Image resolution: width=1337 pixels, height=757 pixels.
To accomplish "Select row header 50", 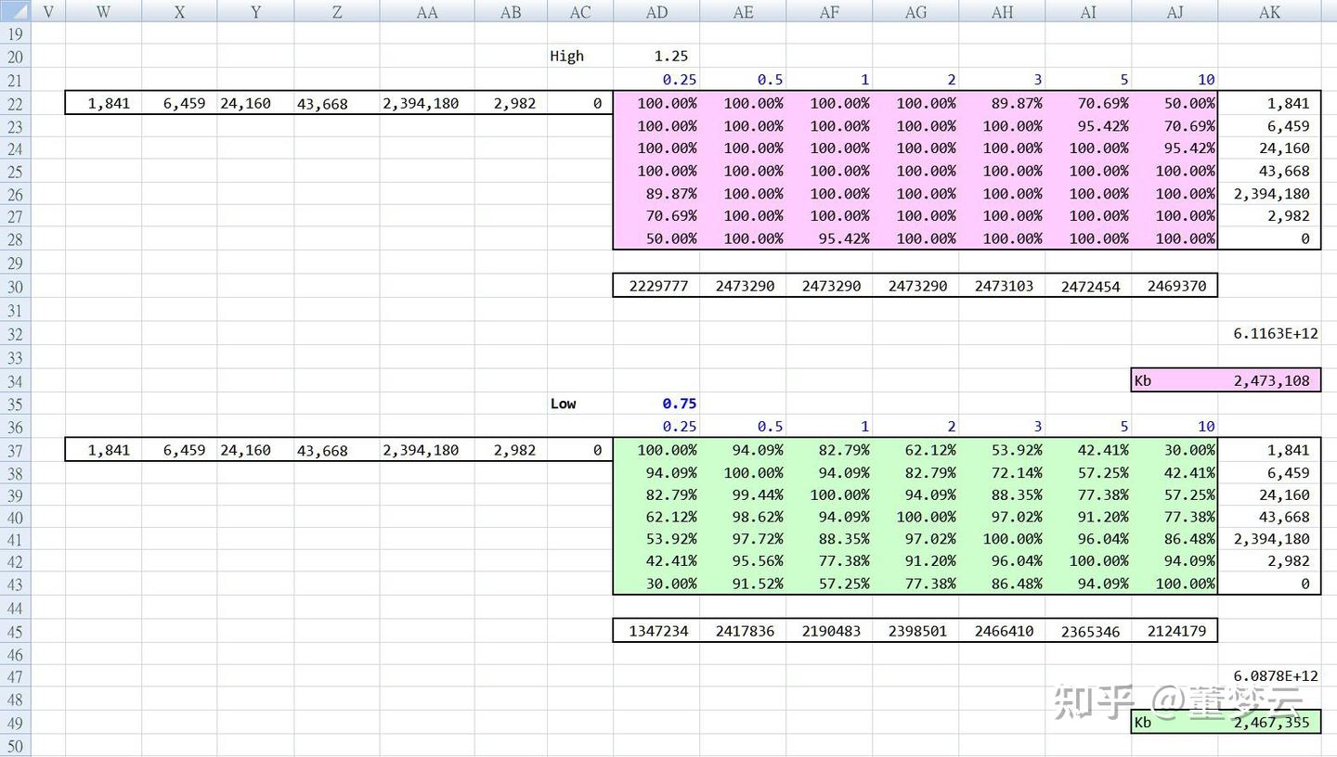I will pyautogui.click(x=15, y=746).
